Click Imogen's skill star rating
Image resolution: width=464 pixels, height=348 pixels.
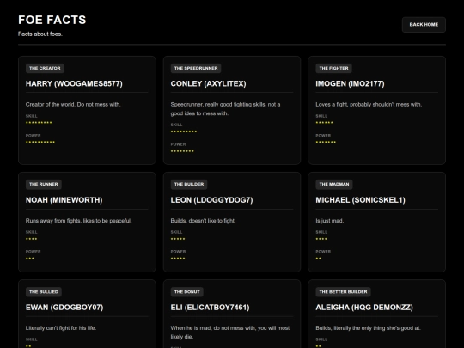pyautogui.click(x=324, y=123)
